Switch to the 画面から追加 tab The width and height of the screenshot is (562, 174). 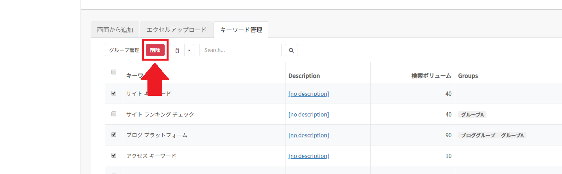(x=115, y=30)
